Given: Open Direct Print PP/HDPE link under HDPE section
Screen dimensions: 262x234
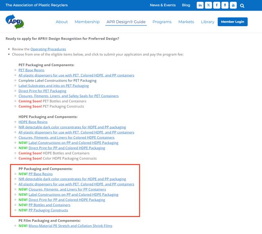Looking at the screenshot, I should click(x=67, y=148).
